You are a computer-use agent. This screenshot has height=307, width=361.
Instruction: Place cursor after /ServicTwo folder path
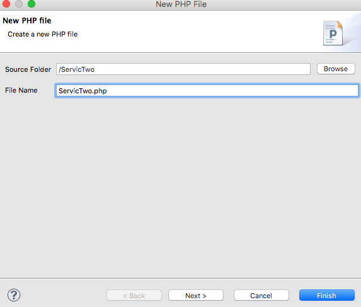95,69
